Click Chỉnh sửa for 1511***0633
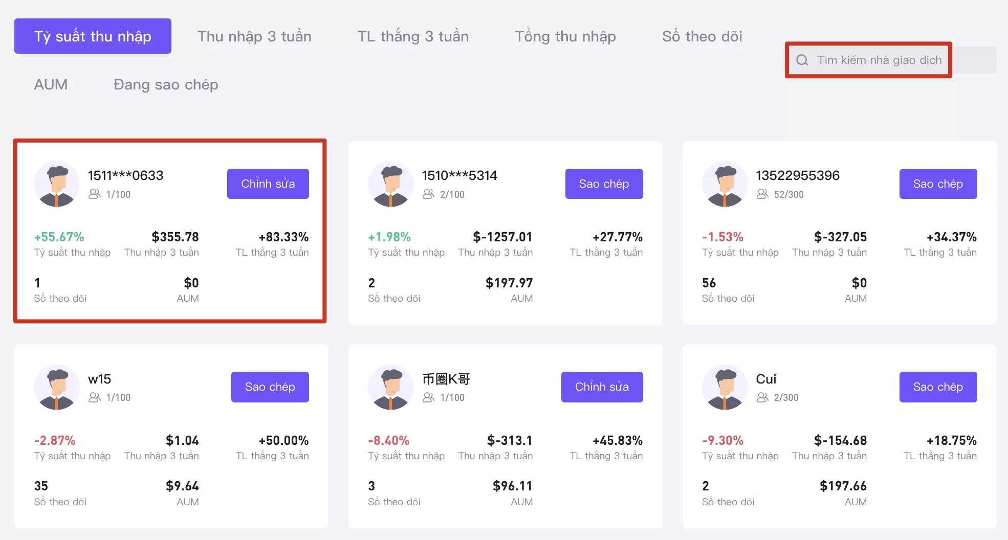The image size is (1008, 540). coord(268,184)
